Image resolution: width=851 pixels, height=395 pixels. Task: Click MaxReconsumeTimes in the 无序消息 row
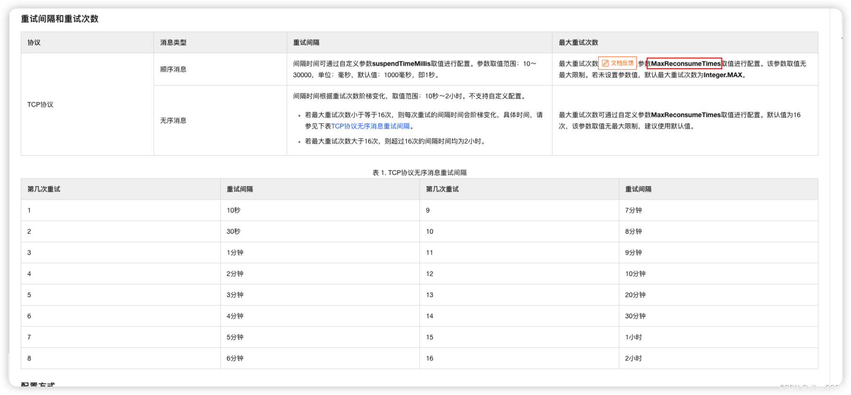[x=686, y=115]
